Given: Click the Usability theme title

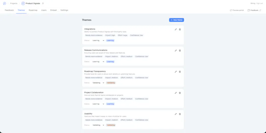Looking at the screenshot, I should pyautogui.click(x=88, y=113).
